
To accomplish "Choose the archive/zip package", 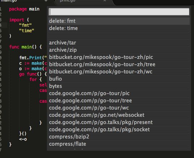I will tap(119, 50).
